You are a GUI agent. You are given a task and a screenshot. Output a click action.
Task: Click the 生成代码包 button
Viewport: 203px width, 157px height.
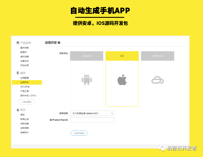tap(79, 133)
